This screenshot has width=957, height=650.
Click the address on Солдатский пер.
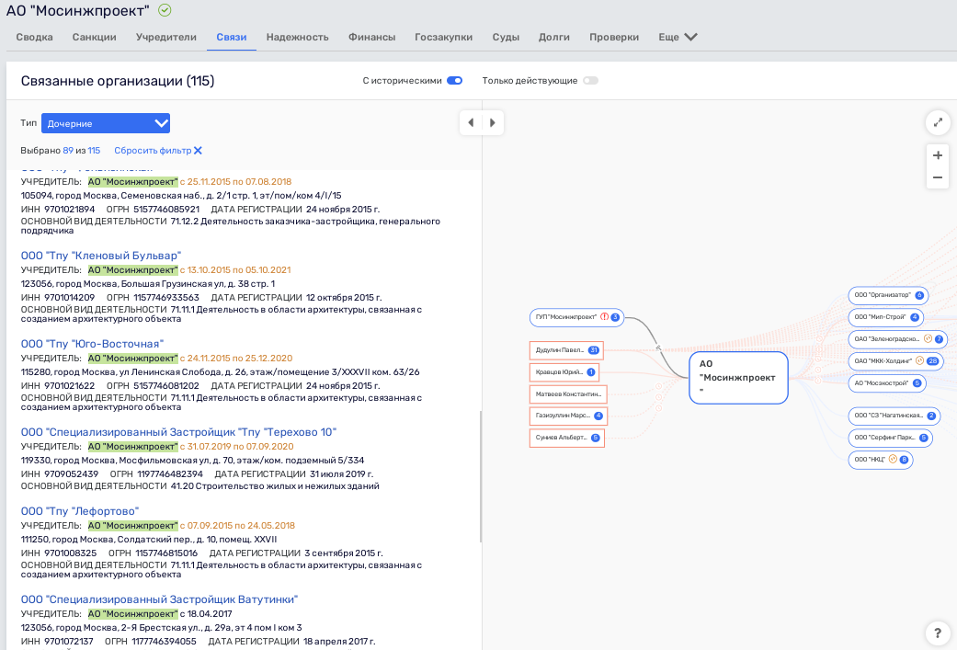[x=149, y=540]
